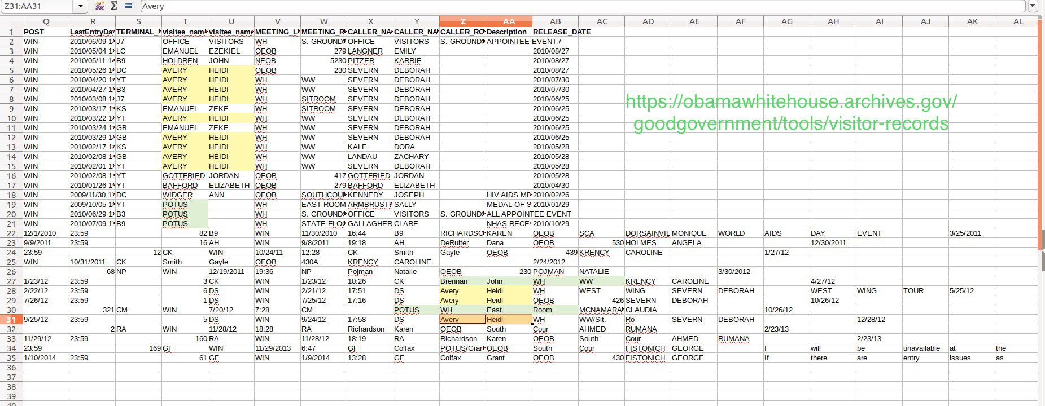The width and height of the screenshot is (1045, 406).
Task: Click the CLAUDIA cell
Action: click(648, 310)
